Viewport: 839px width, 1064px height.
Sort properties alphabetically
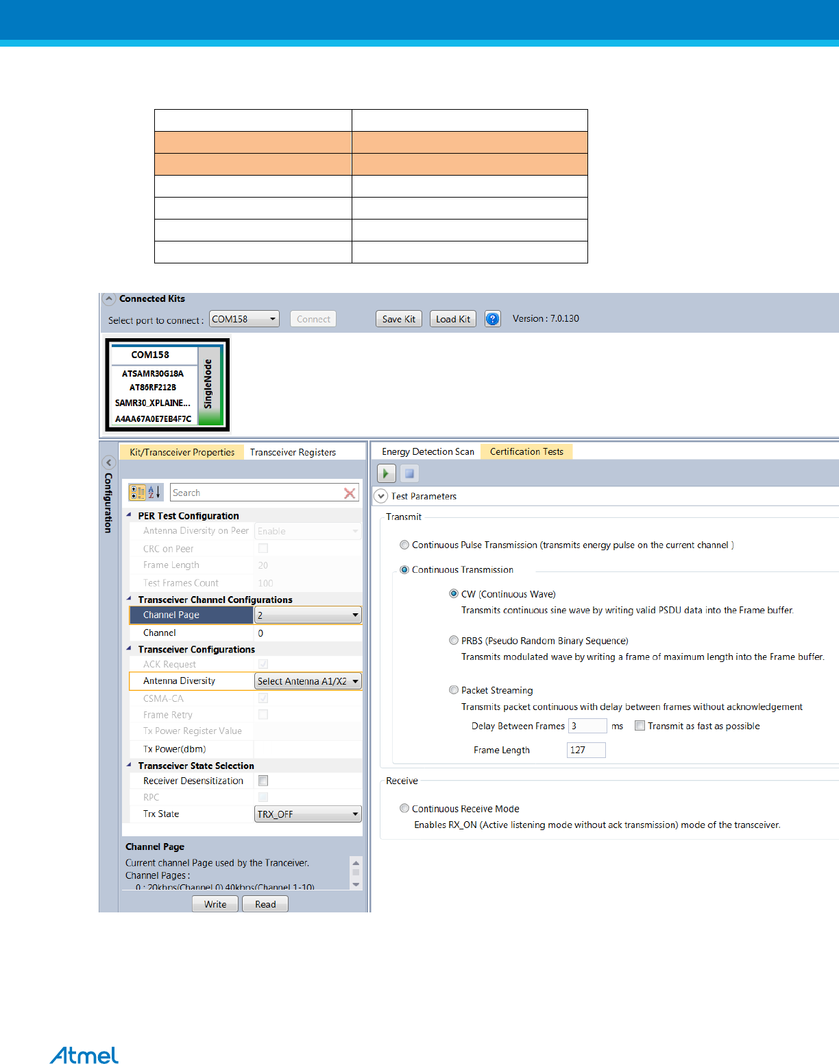click(x=154, y=493)
